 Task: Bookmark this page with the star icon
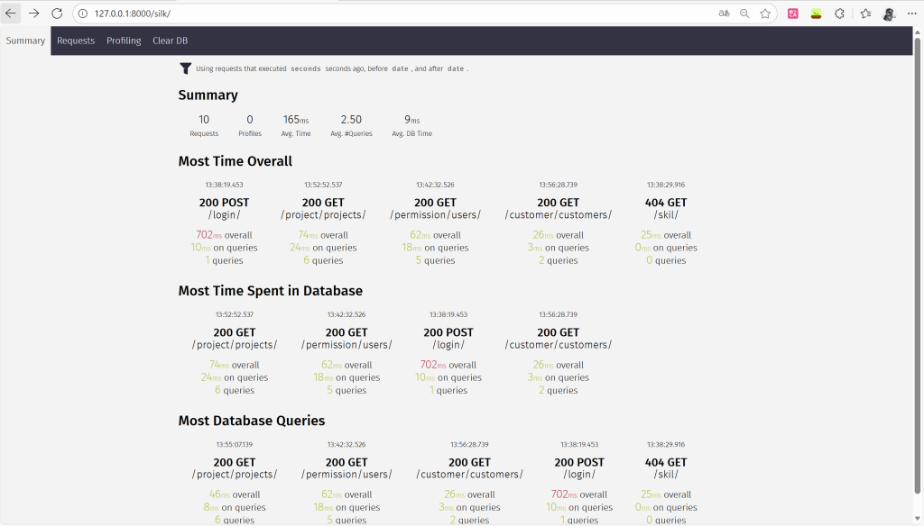765,14
